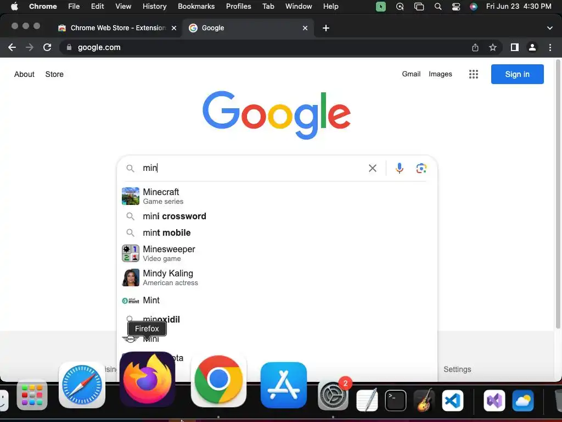Open the Edit menu
The width and height of the screenshot is (562, 422).
[97, 7]
